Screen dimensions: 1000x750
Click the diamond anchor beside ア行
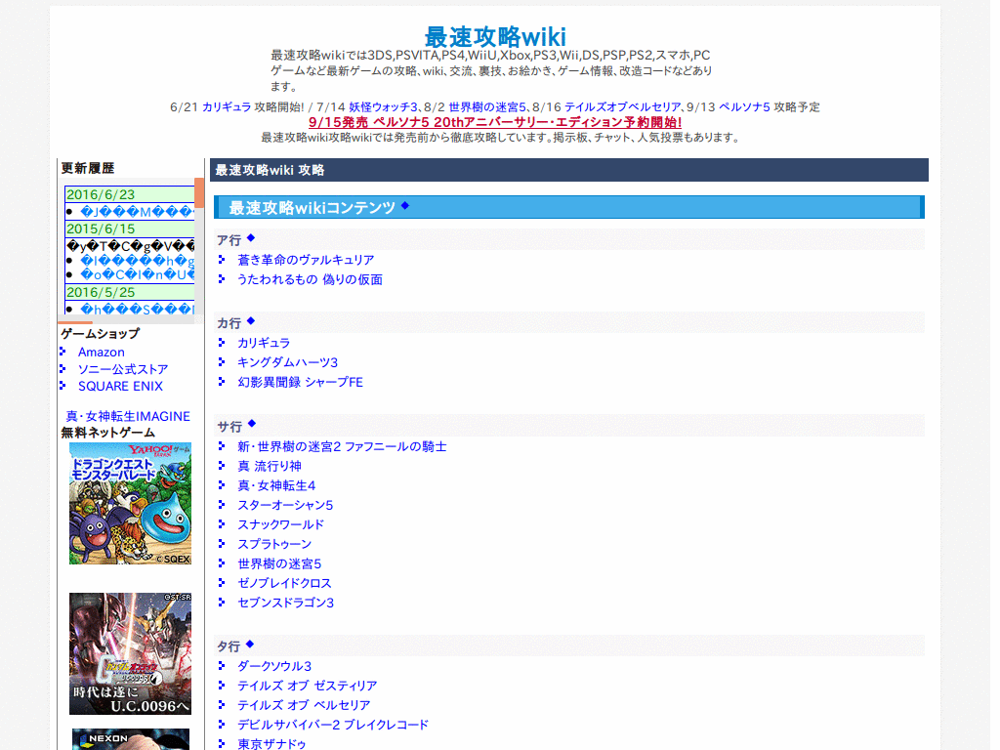[251, 238]
